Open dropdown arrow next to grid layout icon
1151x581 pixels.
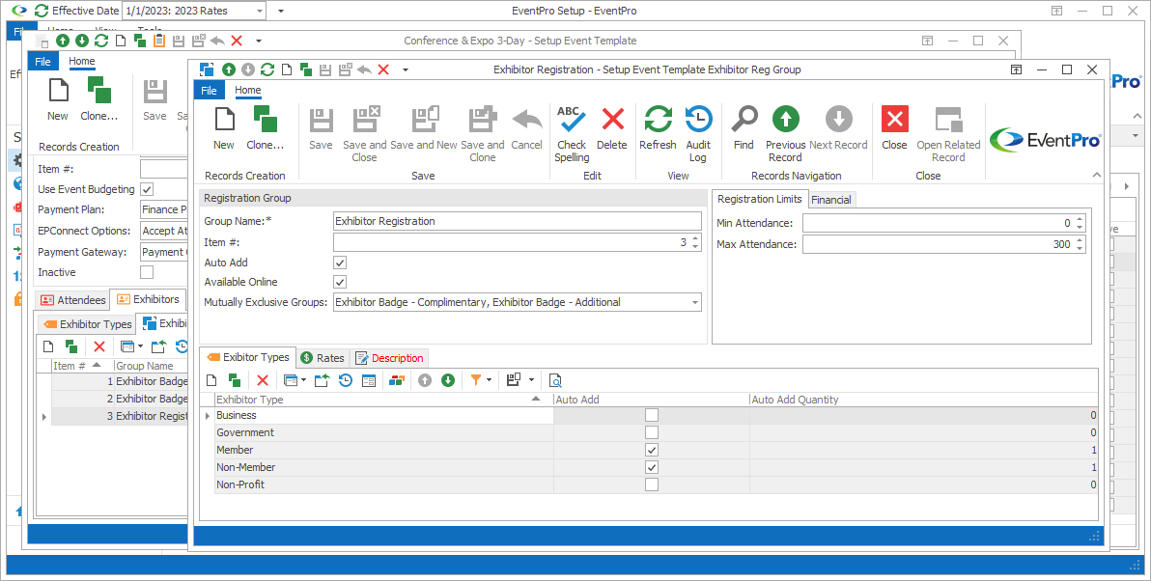[x=531, y=380]
